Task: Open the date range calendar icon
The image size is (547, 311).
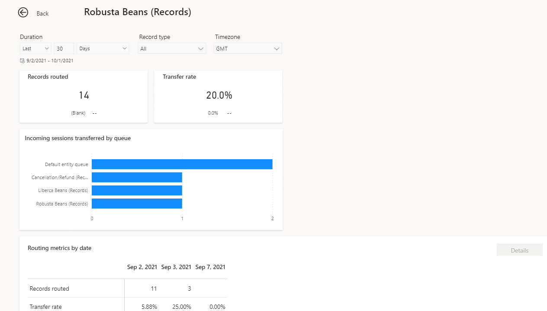Action: coord(22,61)
